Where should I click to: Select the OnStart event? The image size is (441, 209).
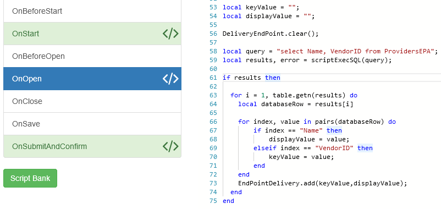(92, 34)
